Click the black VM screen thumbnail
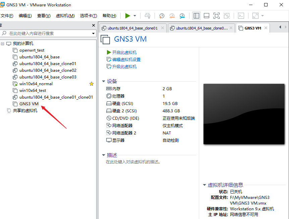289x219 pixels. (244, 114)
